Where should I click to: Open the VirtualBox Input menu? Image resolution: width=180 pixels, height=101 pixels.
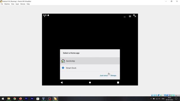coord(17,4)
